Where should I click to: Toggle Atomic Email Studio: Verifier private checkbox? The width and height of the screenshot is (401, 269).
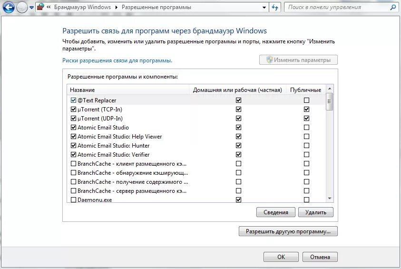238,155
